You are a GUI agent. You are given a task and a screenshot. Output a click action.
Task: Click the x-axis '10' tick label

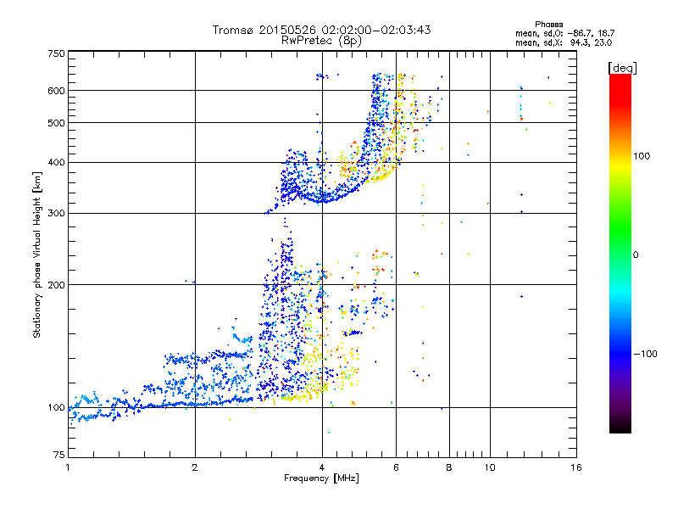[x=490, y=467]
